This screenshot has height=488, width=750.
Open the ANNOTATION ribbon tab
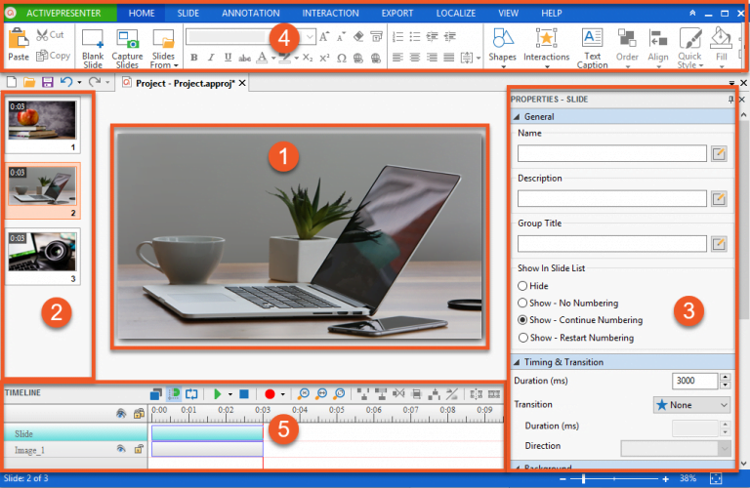pyautogui.click(x=251, y=13)
